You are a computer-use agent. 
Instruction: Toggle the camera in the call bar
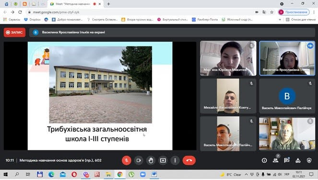[x=139, y=160]
